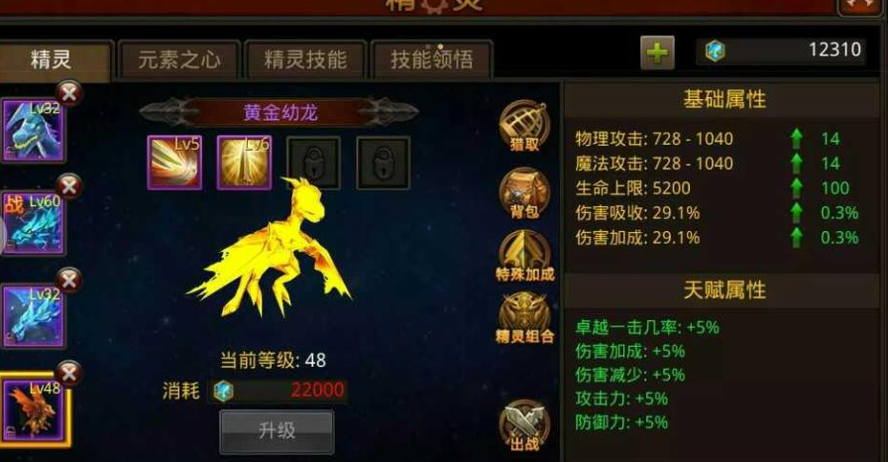
Task: Select the 精灵 tab
Action: tap(53, 60)
